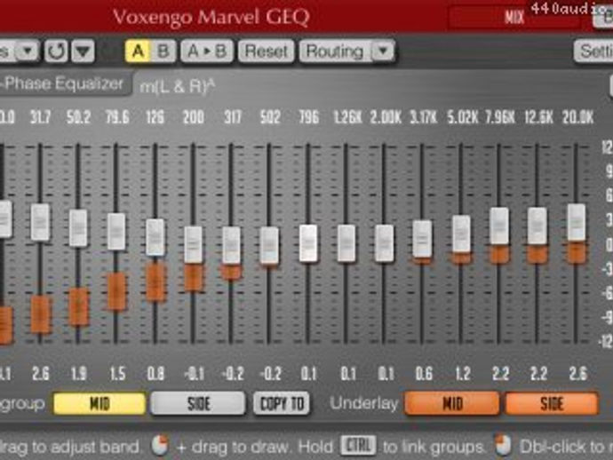The image size is (613, 460).
Task: Open the presets dropdown arrow at far left
Action: tap(28, 52)
